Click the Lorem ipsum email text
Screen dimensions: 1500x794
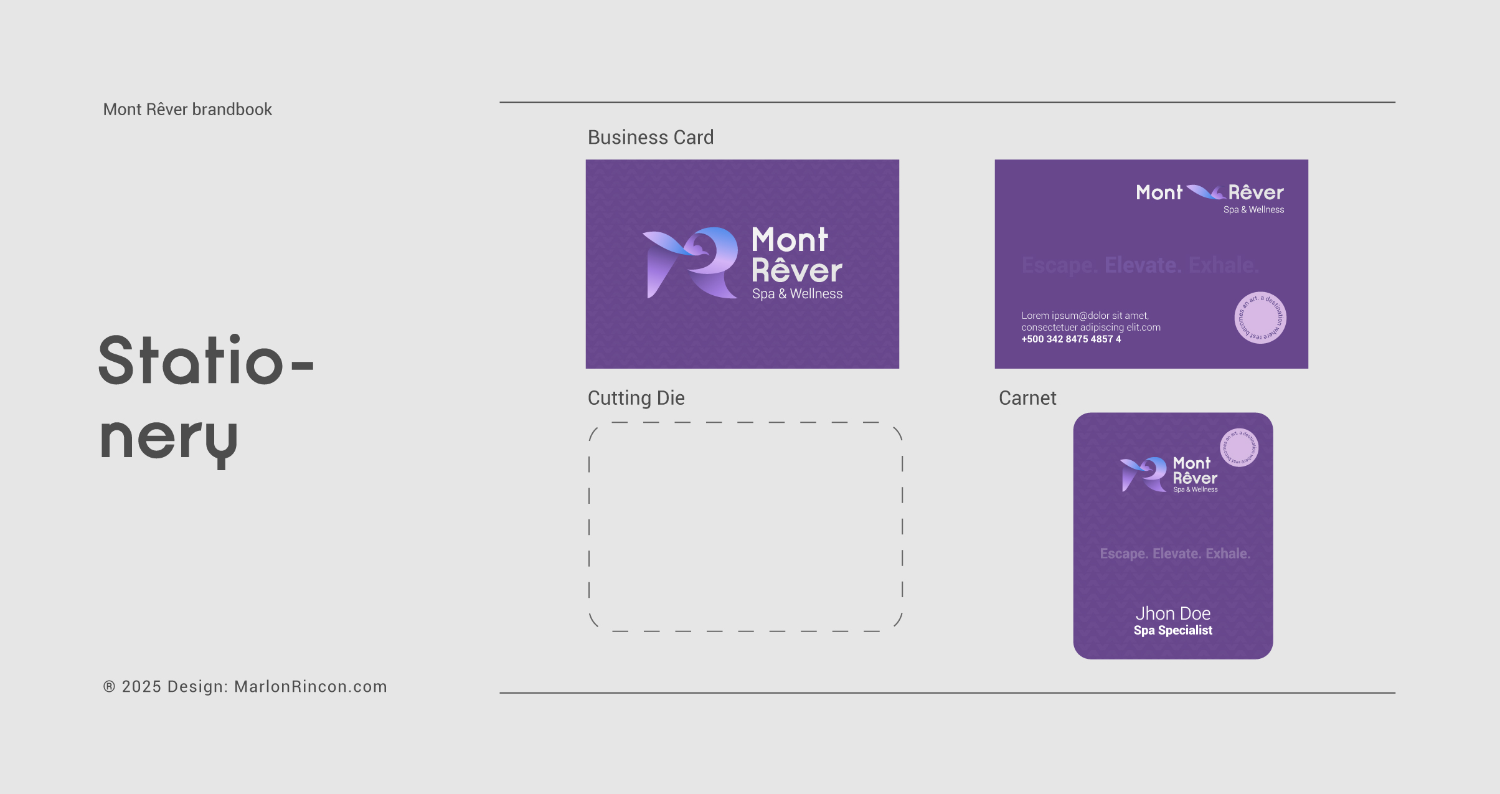point(1091,321)
